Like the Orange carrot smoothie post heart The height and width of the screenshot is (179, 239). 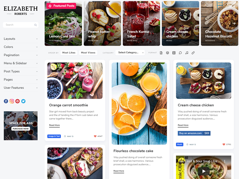point(95,136)
